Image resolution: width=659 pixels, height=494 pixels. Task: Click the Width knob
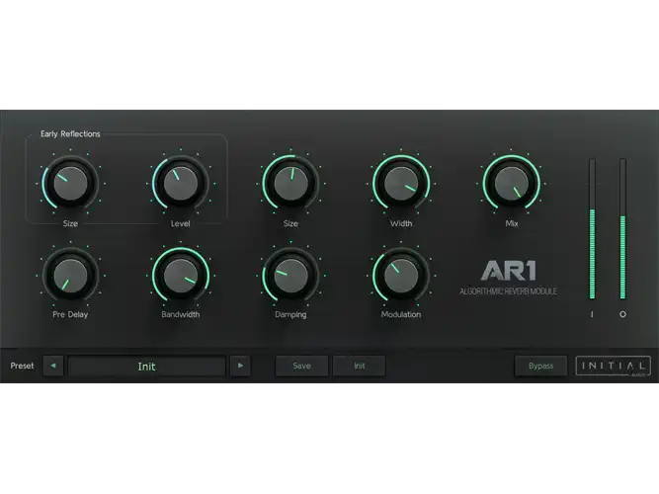click(401, 184)
